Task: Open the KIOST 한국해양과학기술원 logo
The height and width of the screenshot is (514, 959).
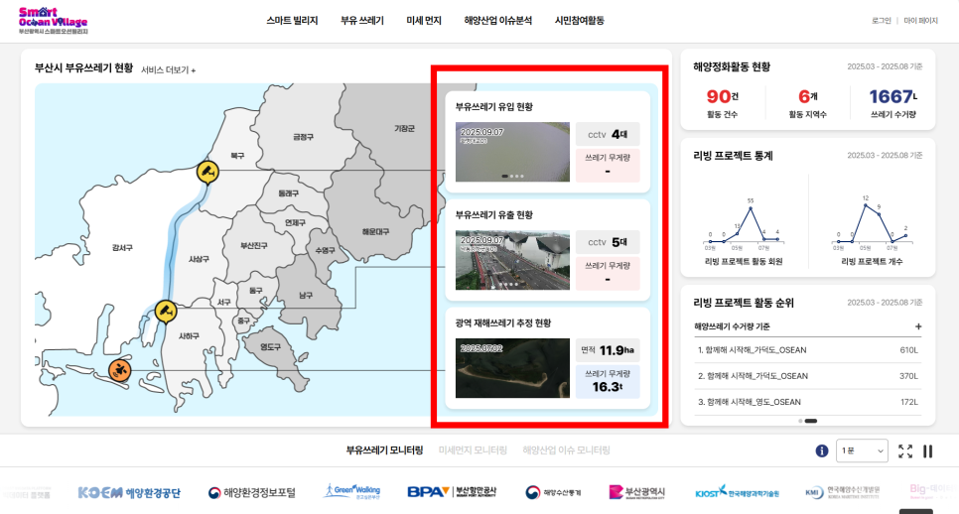Action: click(x=737, y=492)
